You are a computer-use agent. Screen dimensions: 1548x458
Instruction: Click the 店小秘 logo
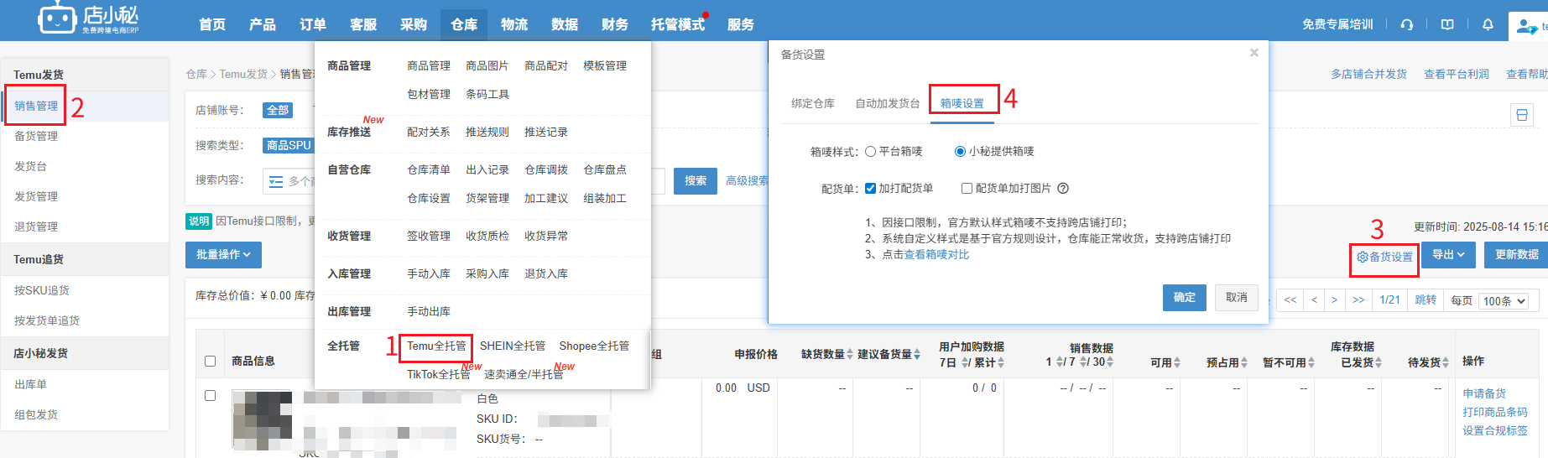(88, 18)
